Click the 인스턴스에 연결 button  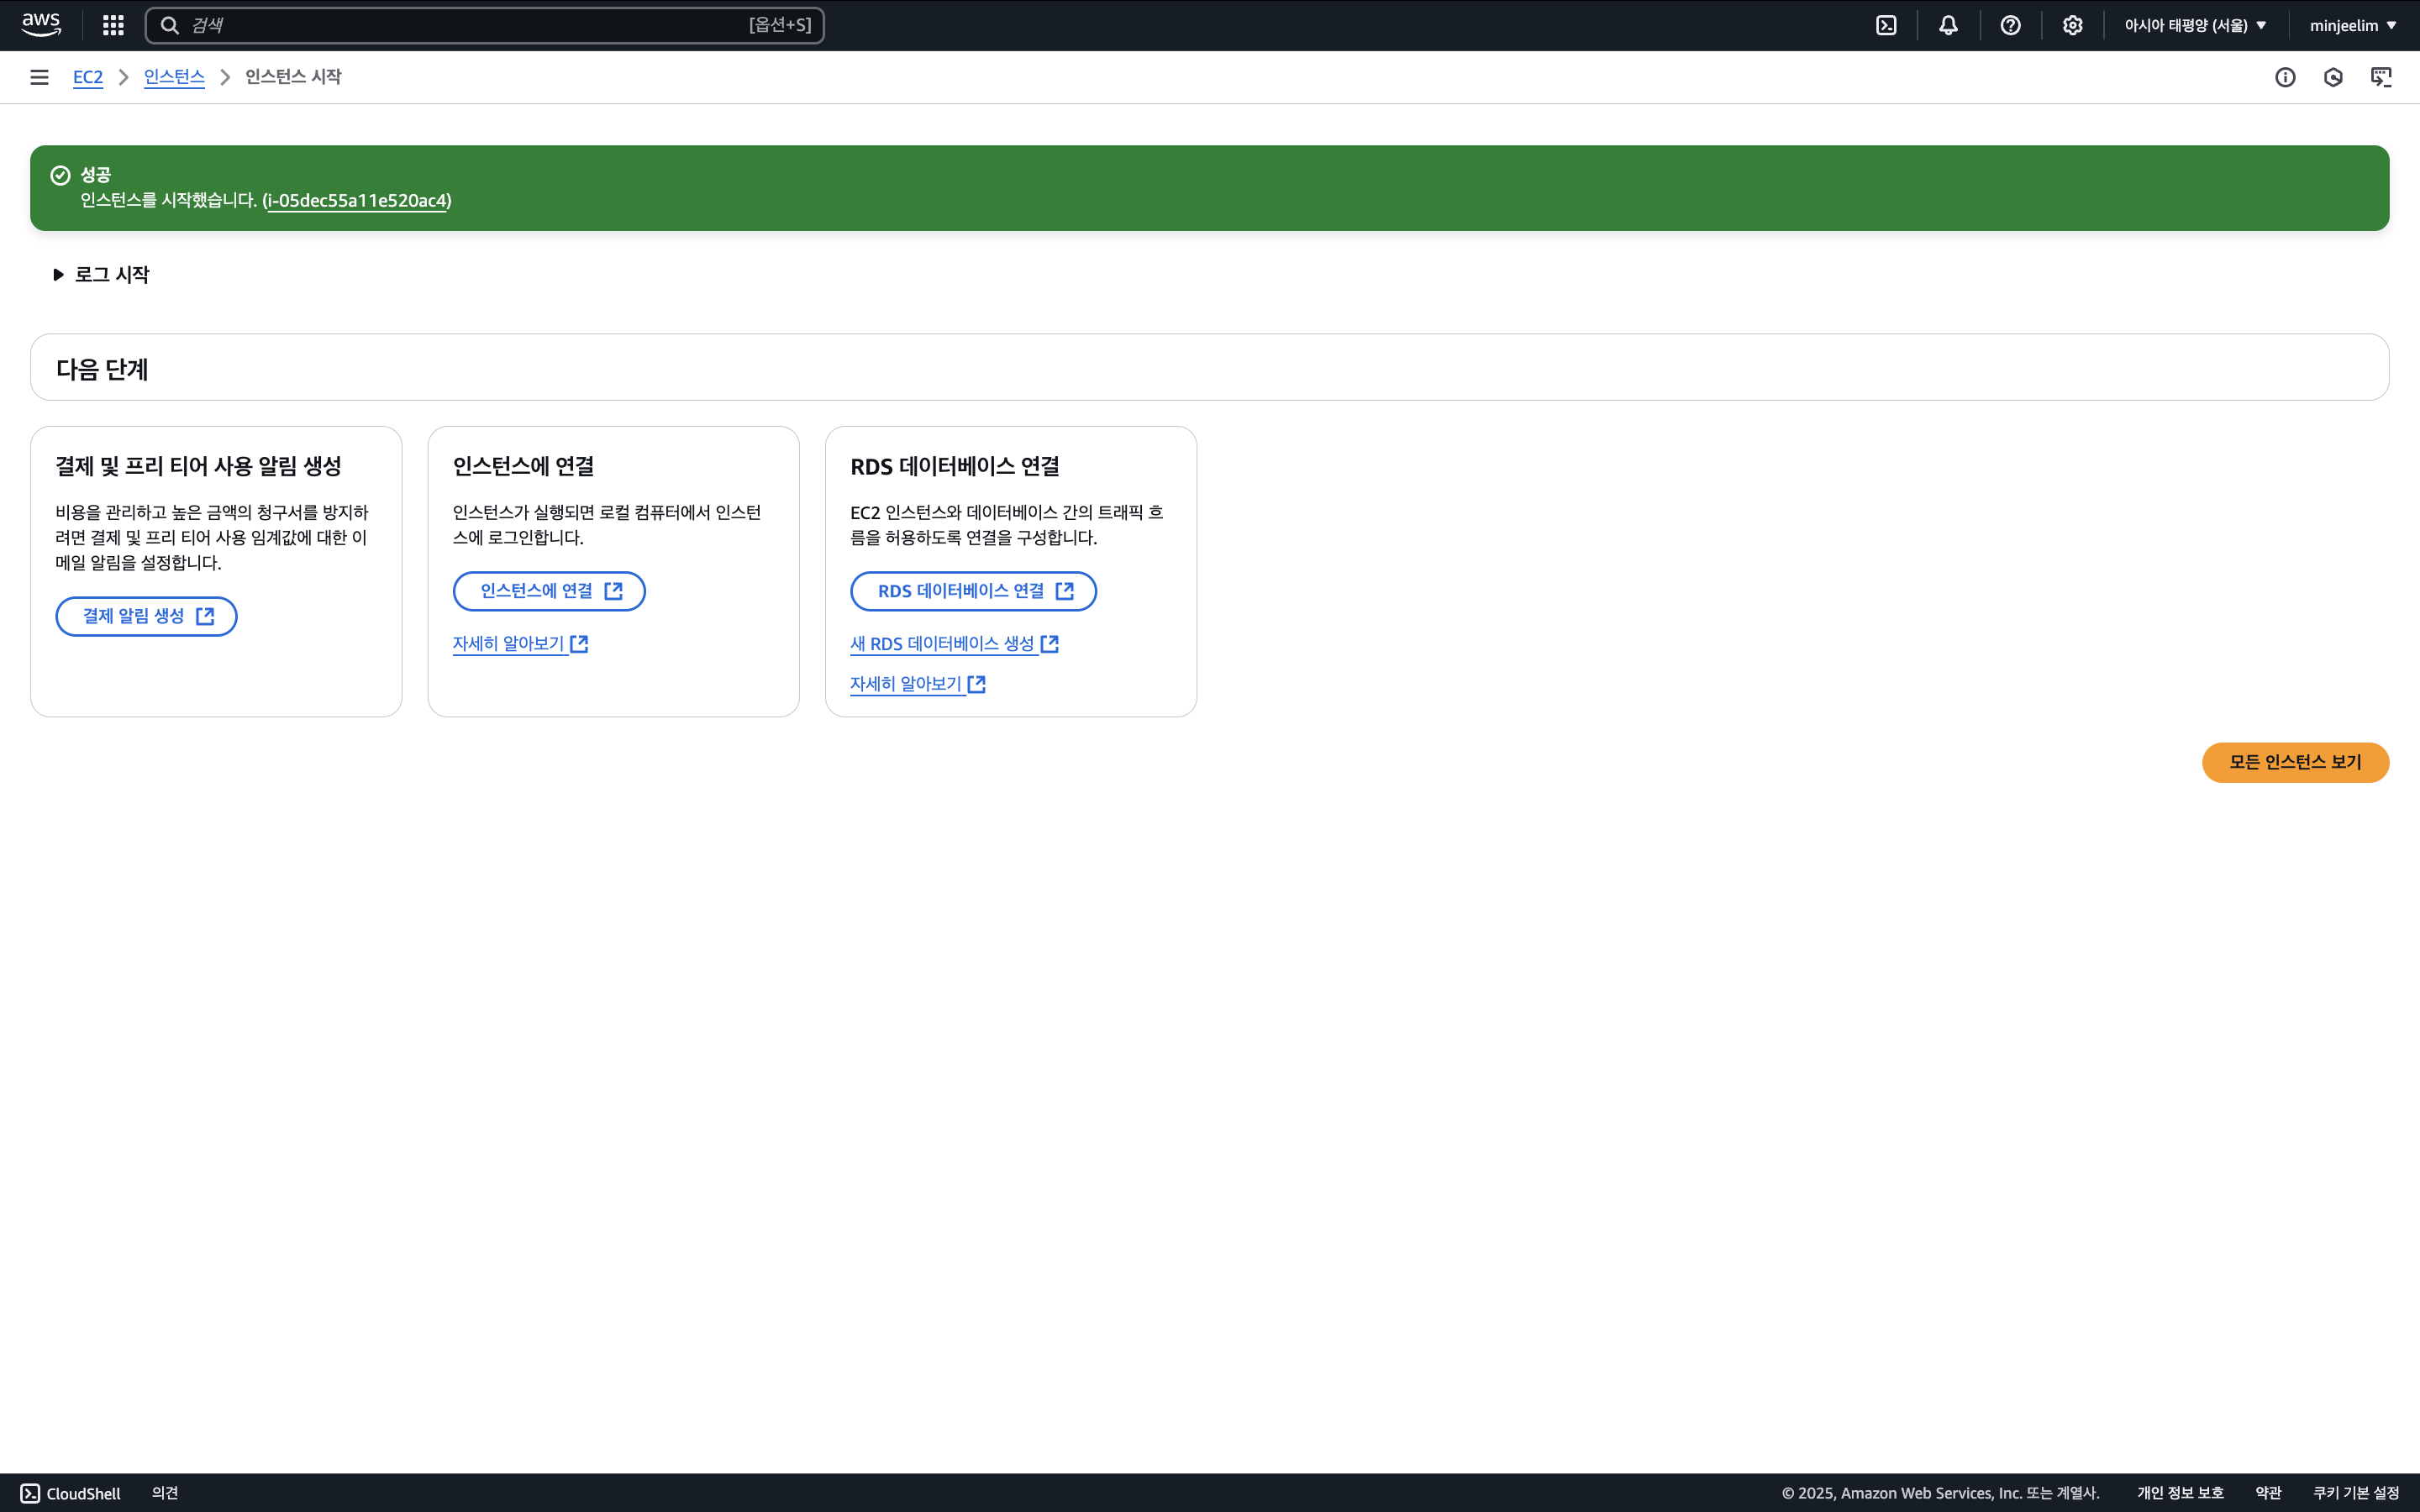549,591
